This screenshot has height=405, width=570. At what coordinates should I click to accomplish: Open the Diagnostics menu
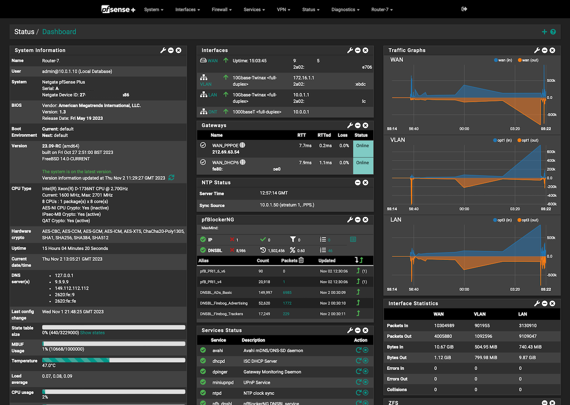345,10
